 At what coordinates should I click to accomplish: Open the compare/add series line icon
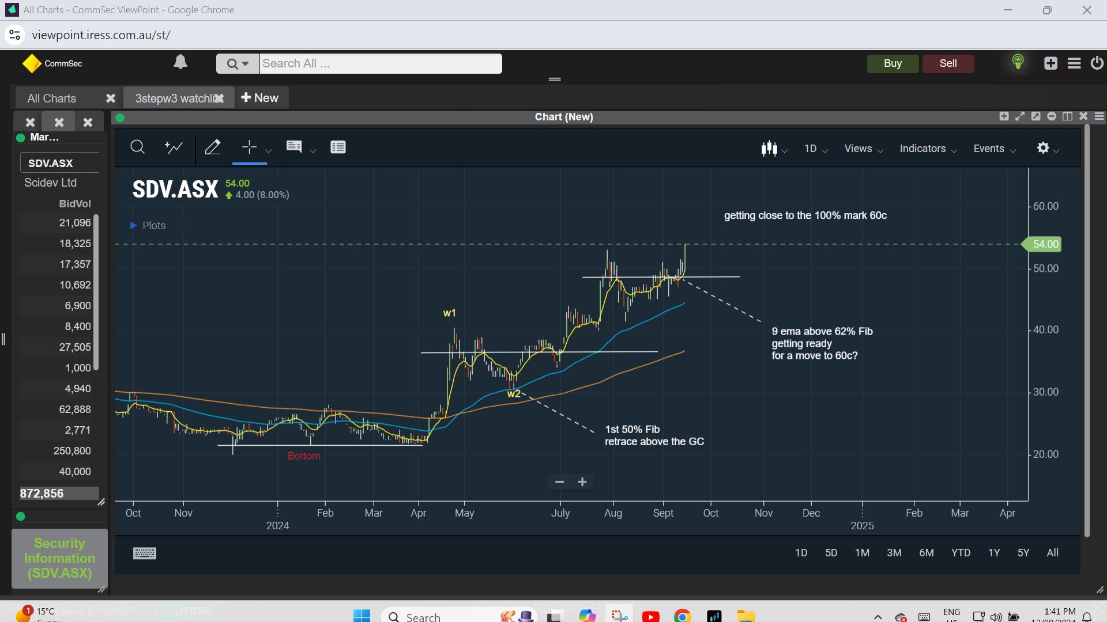(174, 147)
